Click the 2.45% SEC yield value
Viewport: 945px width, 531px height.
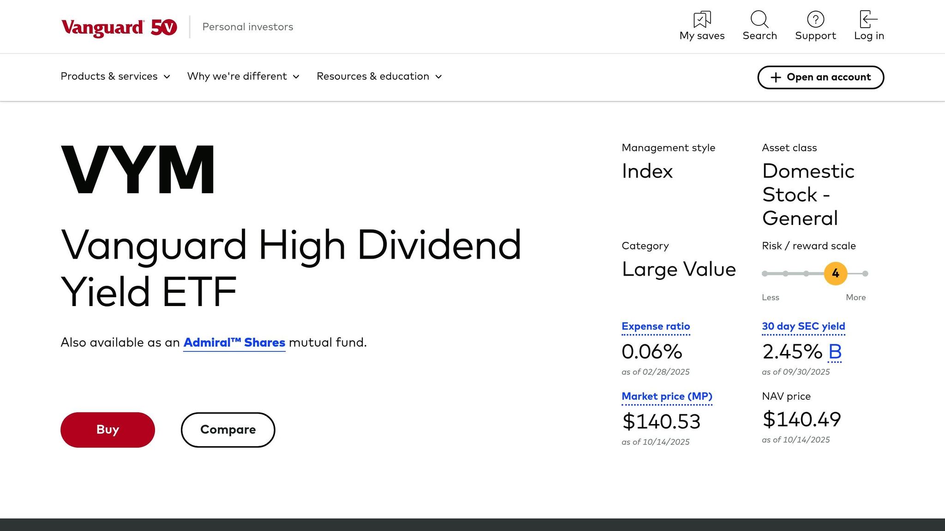point(792,352)
